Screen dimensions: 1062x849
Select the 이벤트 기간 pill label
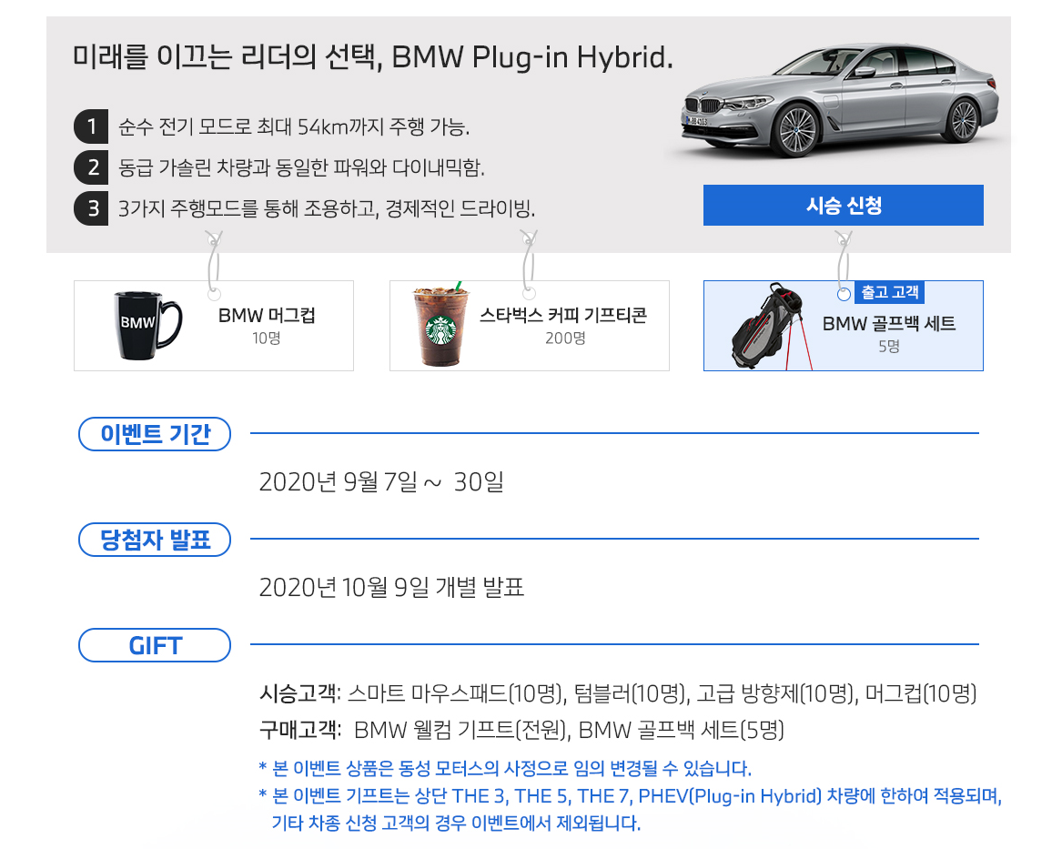coord(155,434)
